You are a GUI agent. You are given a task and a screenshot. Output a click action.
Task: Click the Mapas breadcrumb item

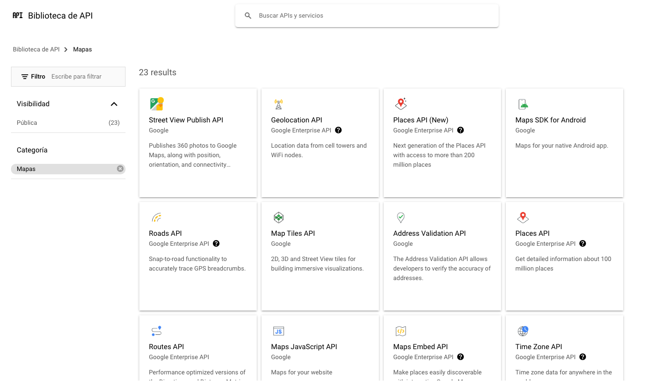pyautogui.click(x=82, y=50)
